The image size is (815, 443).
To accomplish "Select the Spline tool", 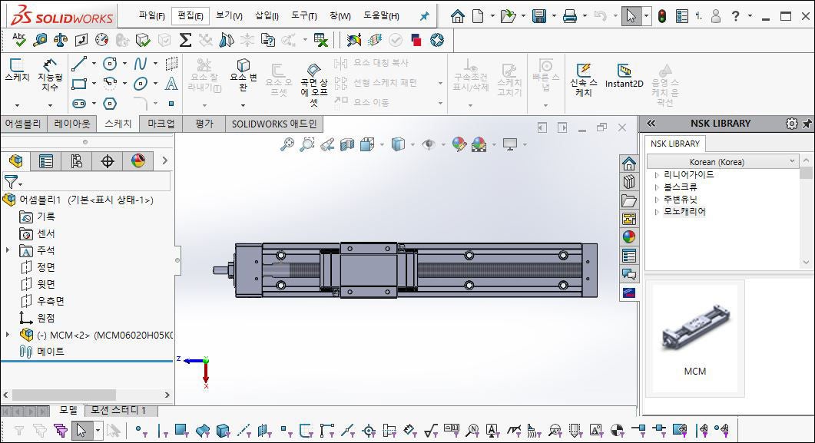I will point(141,63).
